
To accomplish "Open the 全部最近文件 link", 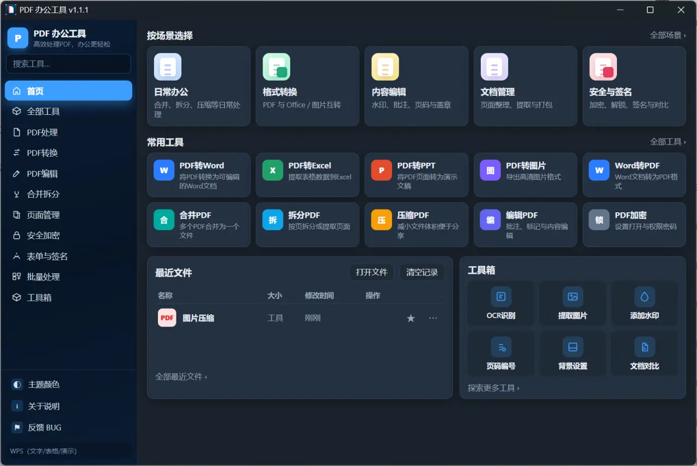I will [x=181, y=377].
